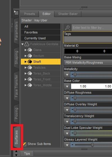Select the All filter category
Screen dimensions: 112x157
[x=41, y=26]
